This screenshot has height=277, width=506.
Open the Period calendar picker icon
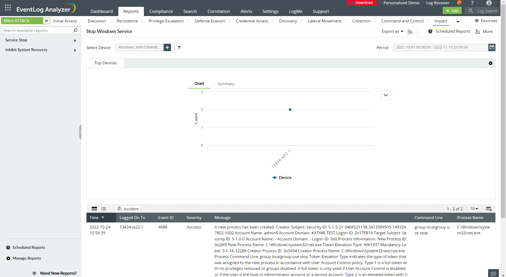tap(492, 47)
